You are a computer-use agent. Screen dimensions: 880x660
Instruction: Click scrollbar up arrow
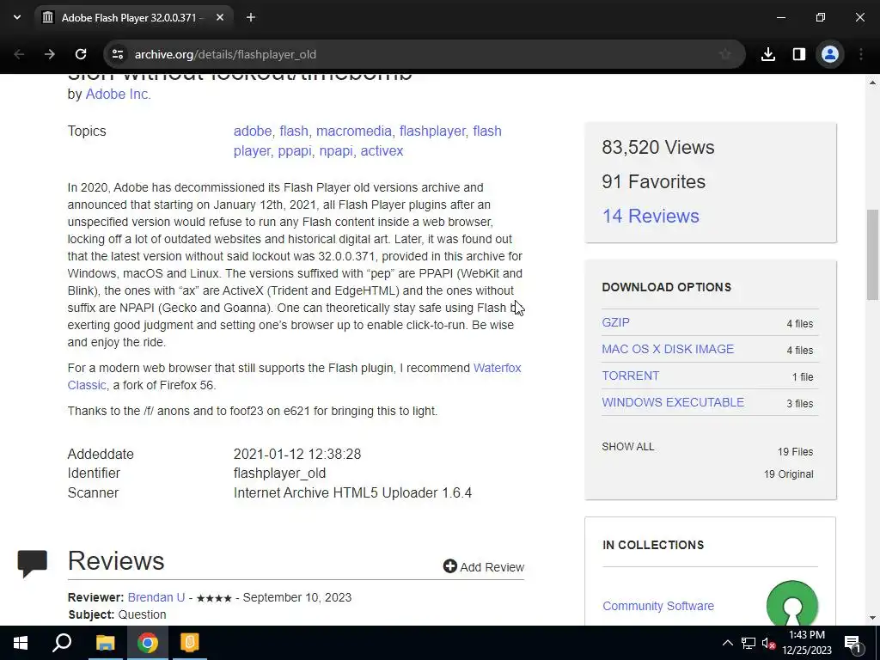pos(872,82)
